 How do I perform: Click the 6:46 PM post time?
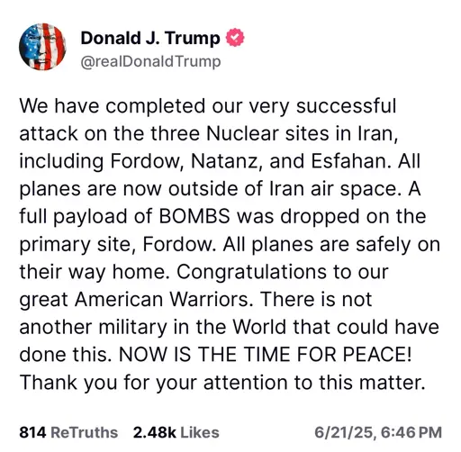411,433
